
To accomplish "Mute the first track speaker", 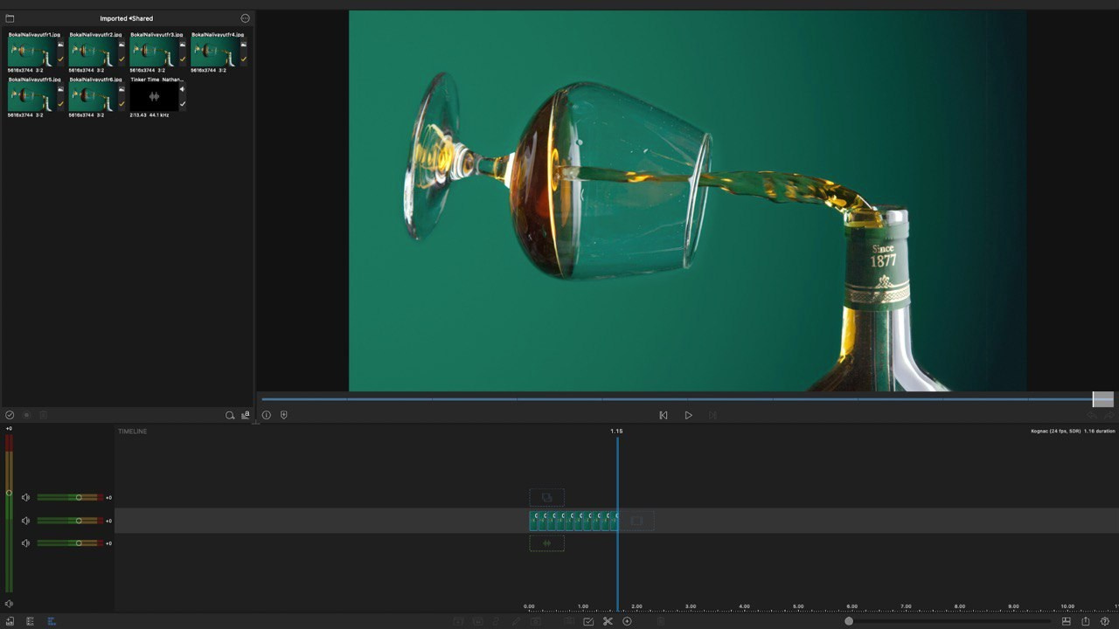I will tap(26, 498).
